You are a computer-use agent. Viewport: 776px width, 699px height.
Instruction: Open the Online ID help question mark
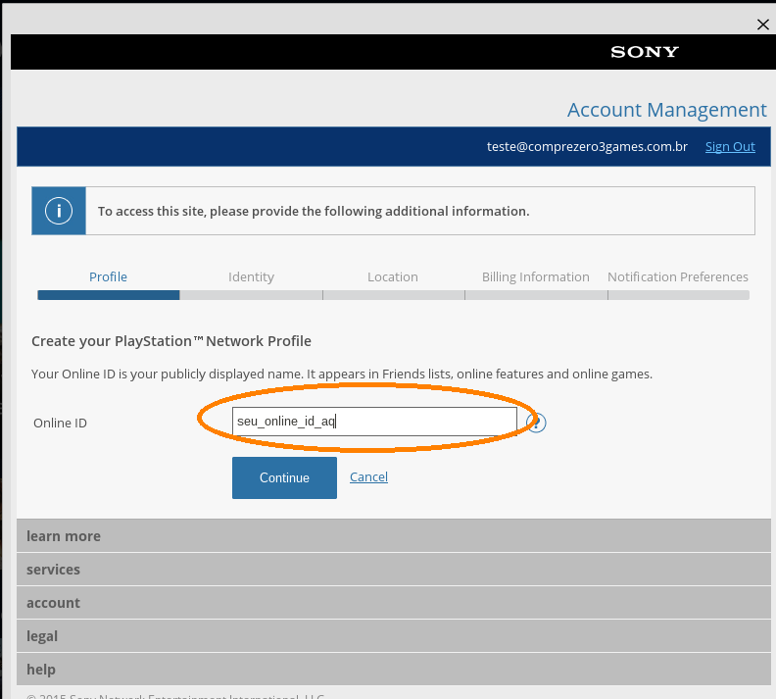click(536, 423)
